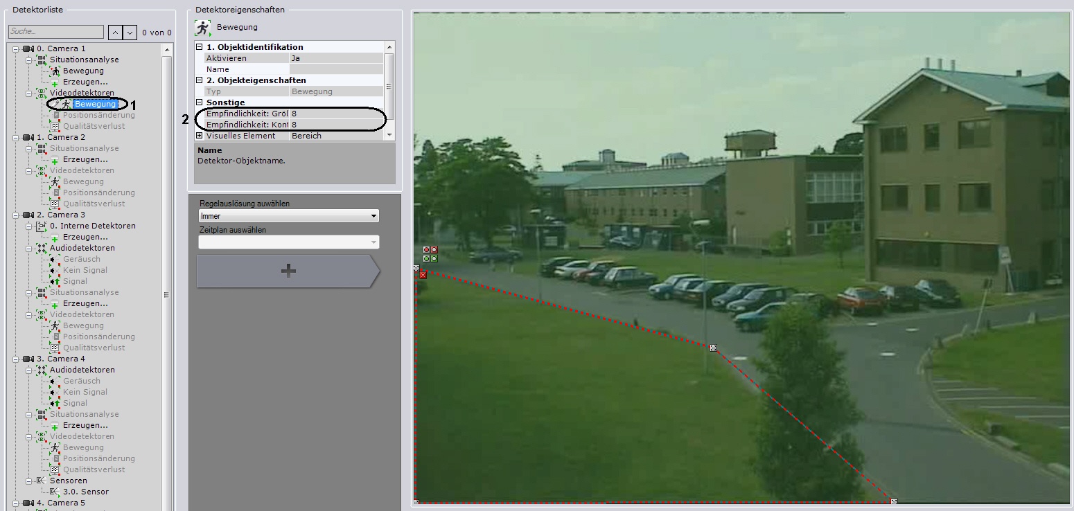Go to next search result arrow
The image size is (1074, 511).
coord(130,32)
